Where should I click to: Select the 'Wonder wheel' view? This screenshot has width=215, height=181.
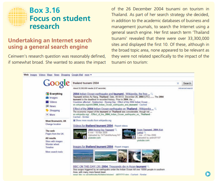click(x=52, y=144)
